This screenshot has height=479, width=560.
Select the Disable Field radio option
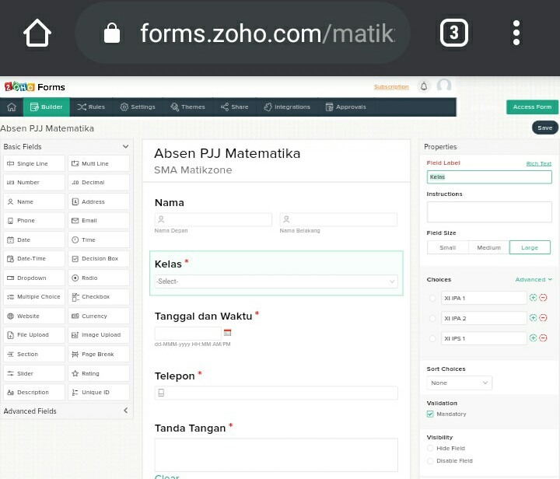pos(431,460)
